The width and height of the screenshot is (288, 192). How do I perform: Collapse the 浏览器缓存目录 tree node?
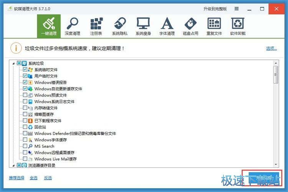pyautogui.click(x=13, y=166)
